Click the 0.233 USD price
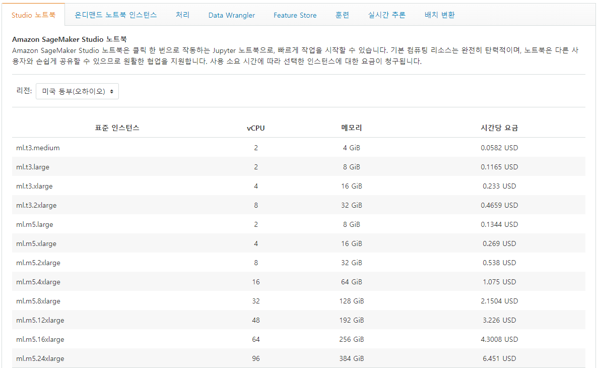Viewport: 599px width, 368px height. [499, 186]
